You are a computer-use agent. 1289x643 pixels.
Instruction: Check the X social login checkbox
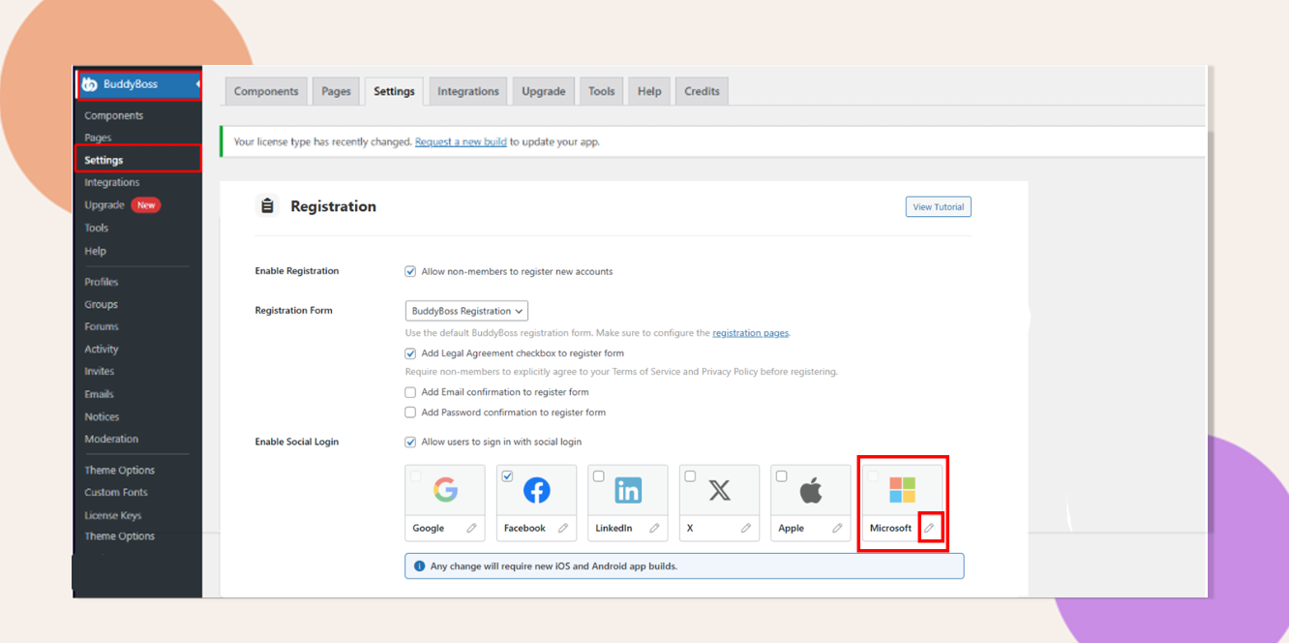[x=690, y=476]
